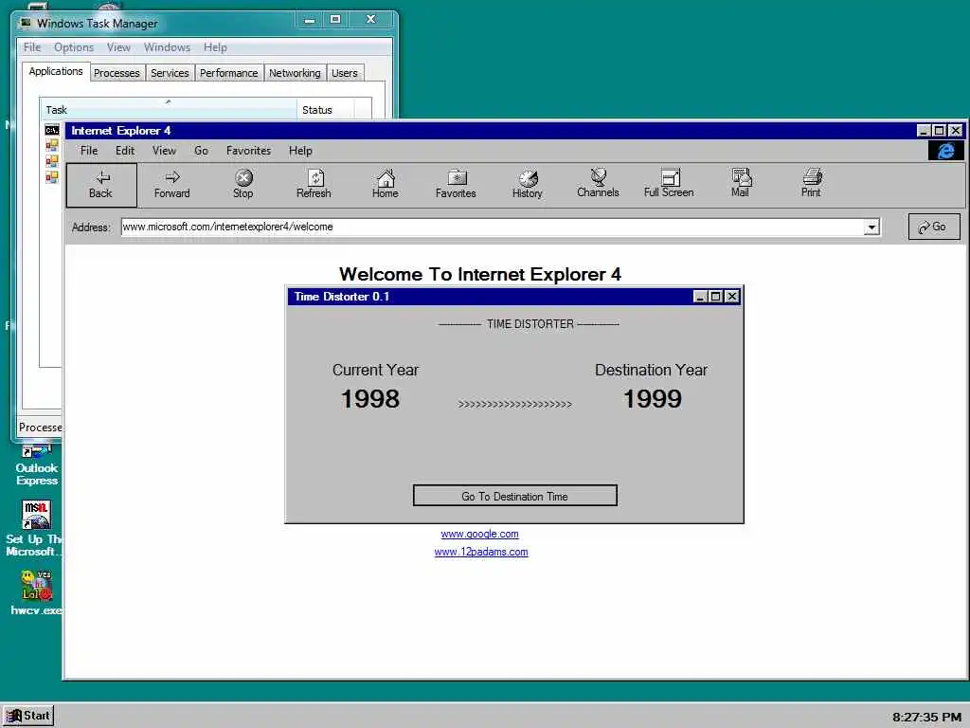Switch to the Processes tab in Task Manager
This screenshot has width=970, height=728.
pyautogui.click(x=117, y=73)
